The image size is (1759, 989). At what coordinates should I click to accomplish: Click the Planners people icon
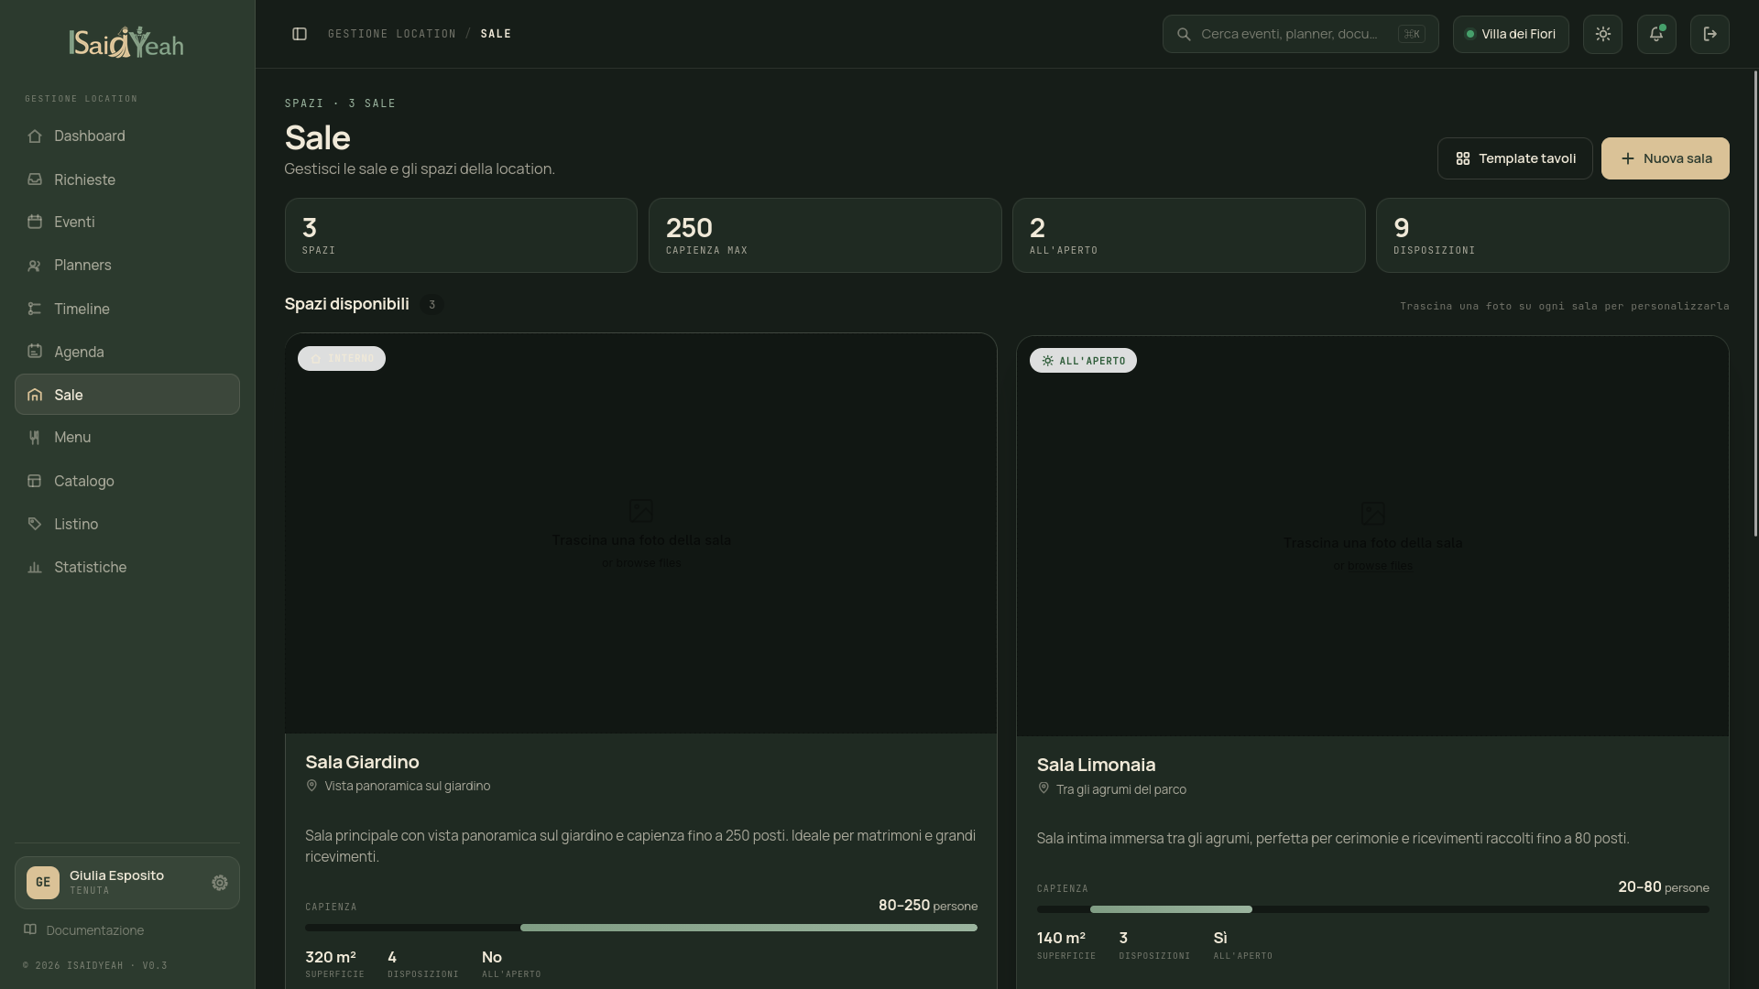click(35, 266)
